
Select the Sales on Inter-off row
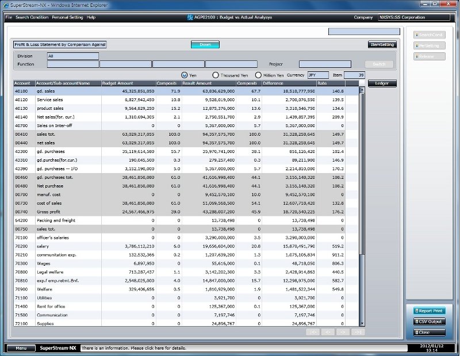(x=186, y=125)
